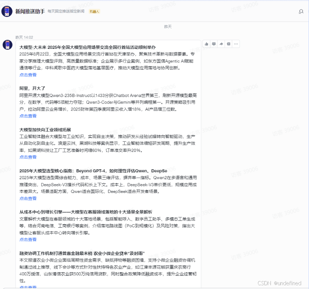Click summary text starting 本文报道农业小微企业
Image resolution: width=309 pixels, height=289 pixels.
(x=108, y=270)
